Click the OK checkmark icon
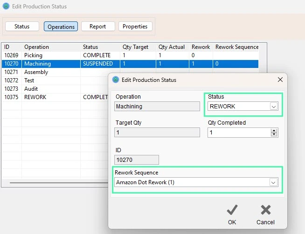The width and height of the screenshot is (305, 234). coord(232,210)
